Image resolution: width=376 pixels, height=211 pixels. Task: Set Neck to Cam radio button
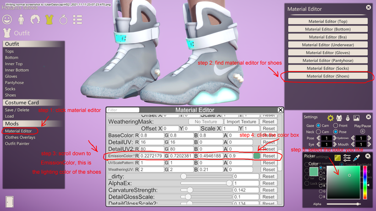tap(318, 131)
